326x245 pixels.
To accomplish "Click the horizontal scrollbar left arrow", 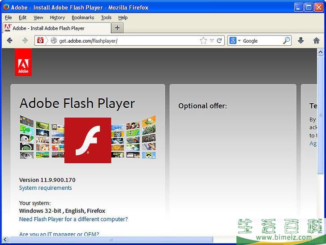I will click(6, 240).
